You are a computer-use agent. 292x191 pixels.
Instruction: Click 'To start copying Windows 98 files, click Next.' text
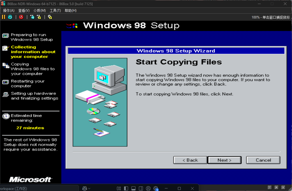click(184, 94)
